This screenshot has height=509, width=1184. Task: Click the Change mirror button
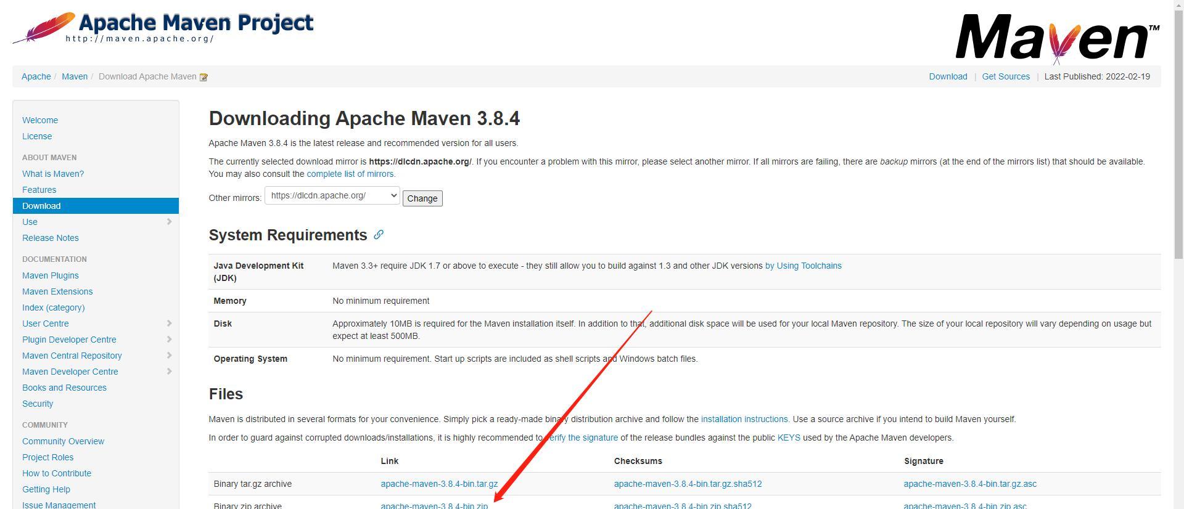422,198
